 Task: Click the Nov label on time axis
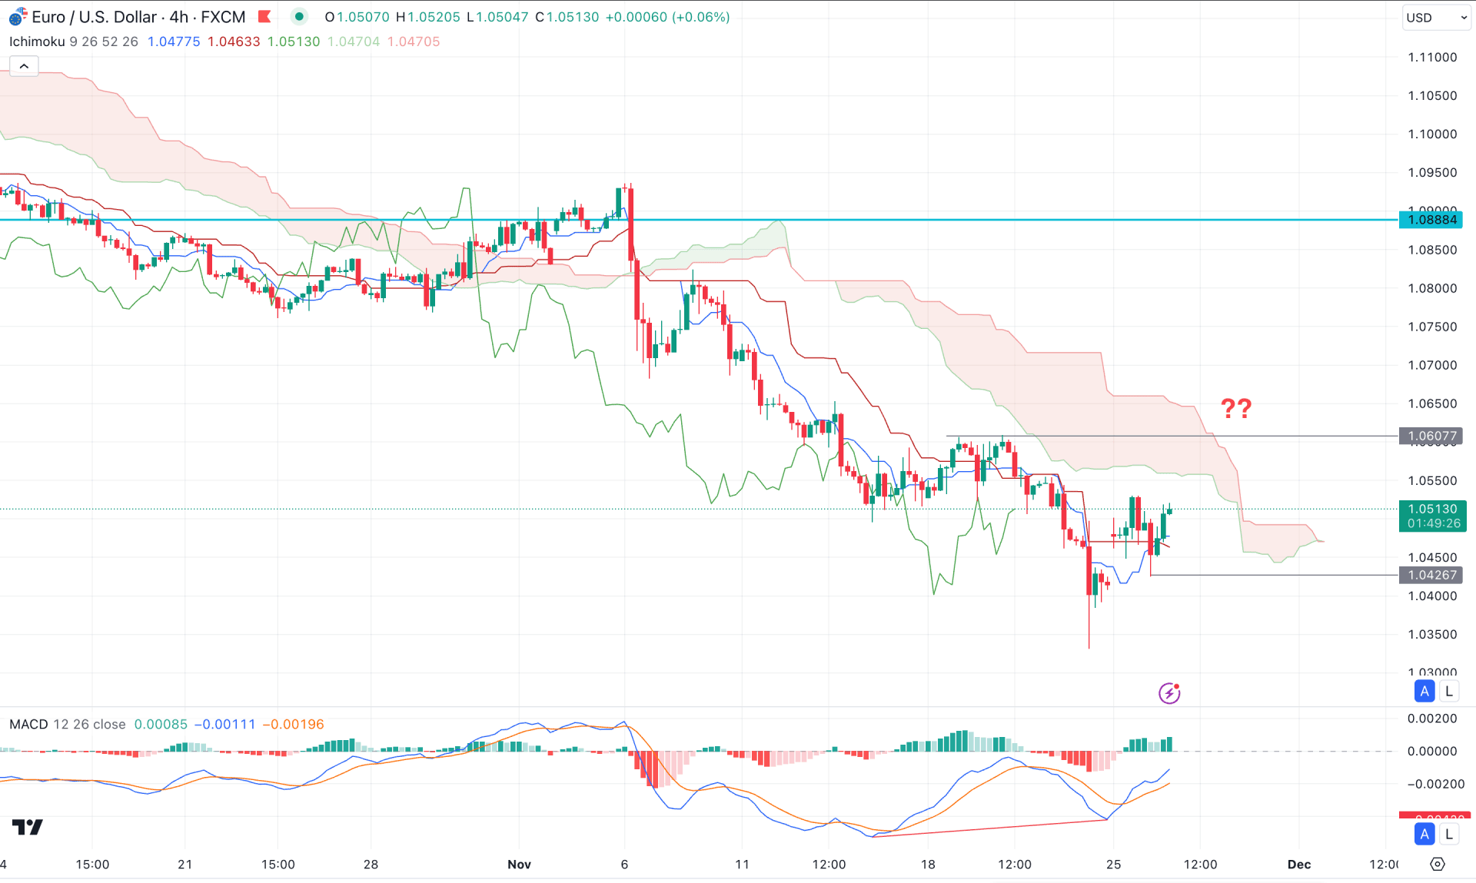click(x=519, y=865)
